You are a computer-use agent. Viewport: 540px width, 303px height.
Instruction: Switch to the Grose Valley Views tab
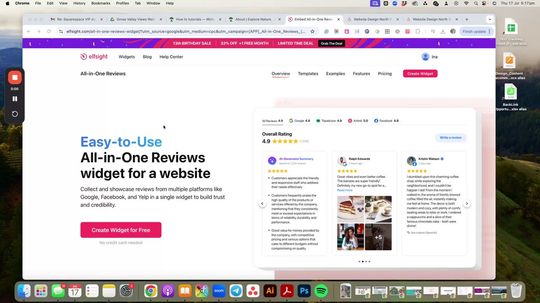[x=136, y=19]
